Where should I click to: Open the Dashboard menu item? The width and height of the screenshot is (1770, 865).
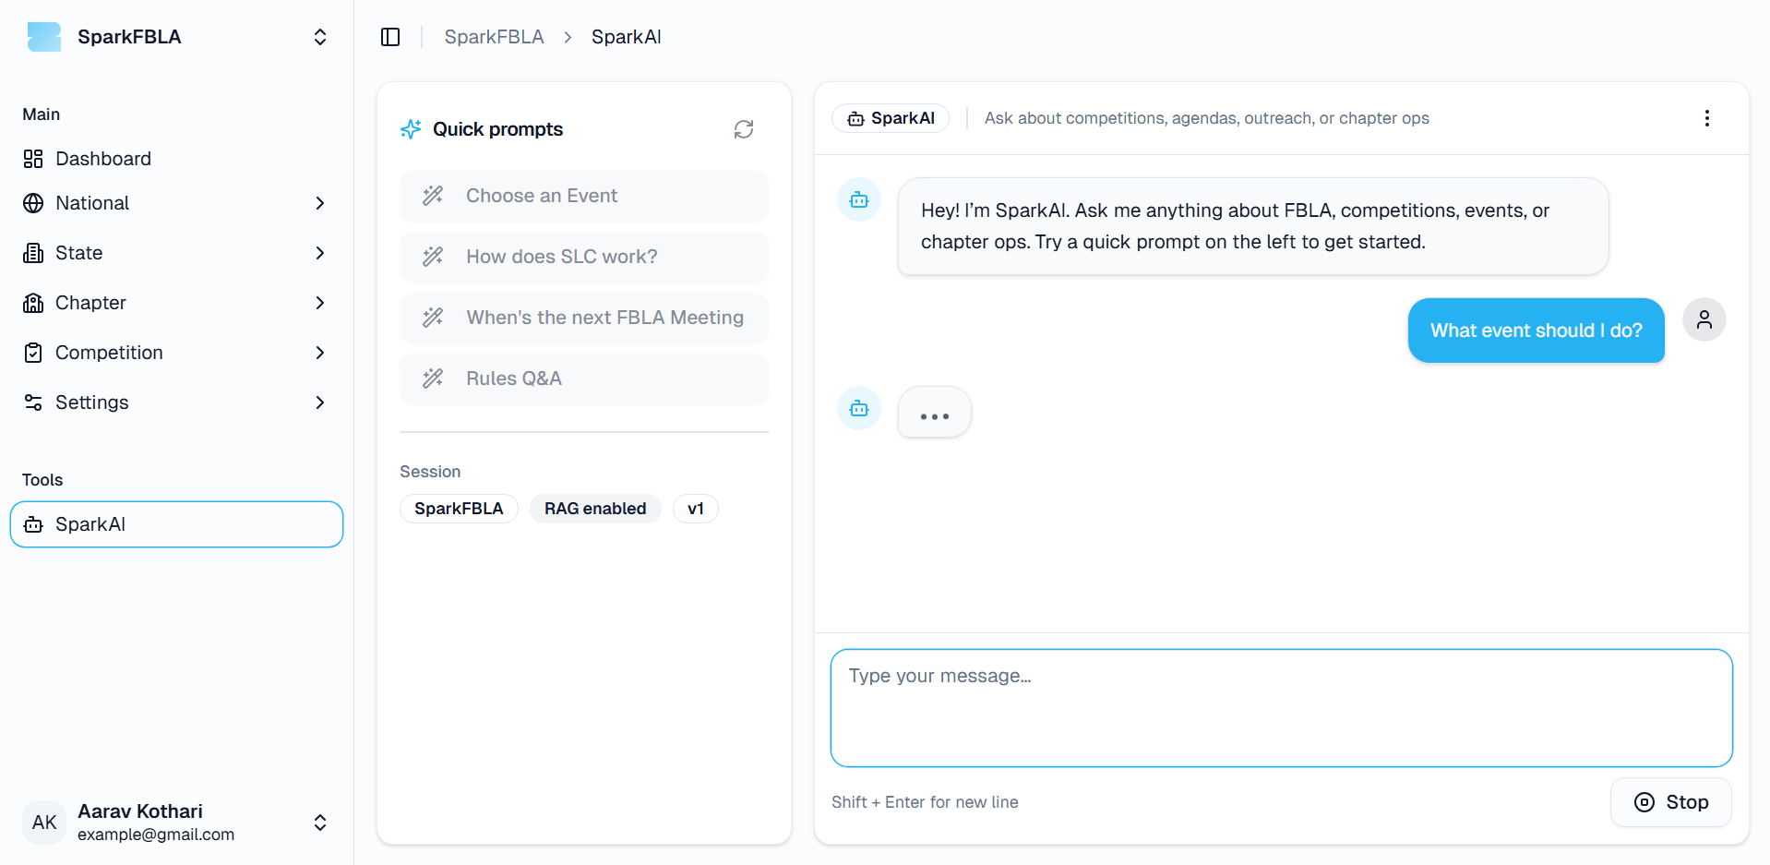(x=175, y=159)
